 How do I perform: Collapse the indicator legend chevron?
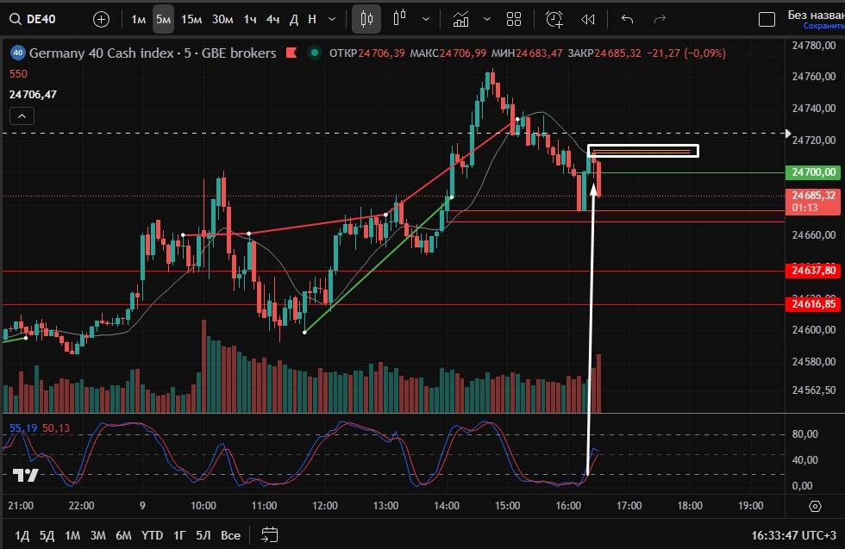[22, 115]
